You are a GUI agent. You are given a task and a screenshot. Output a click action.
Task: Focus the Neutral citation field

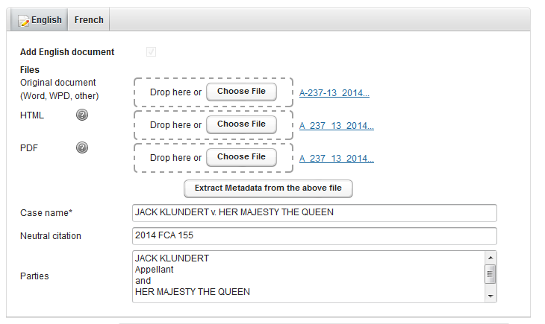pyautogui.click(x=314, y=236)
